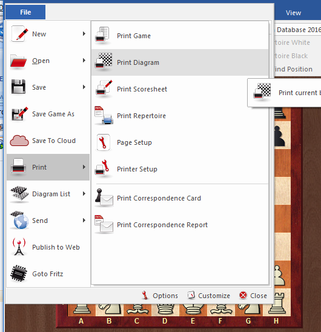Expand the New submenu arrow
321x332 pixels.
tap(84, 34)
